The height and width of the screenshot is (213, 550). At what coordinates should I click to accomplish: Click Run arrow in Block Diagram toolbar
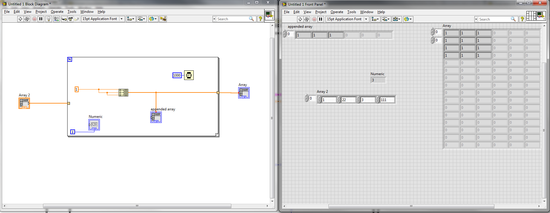[x=20, y=19]
